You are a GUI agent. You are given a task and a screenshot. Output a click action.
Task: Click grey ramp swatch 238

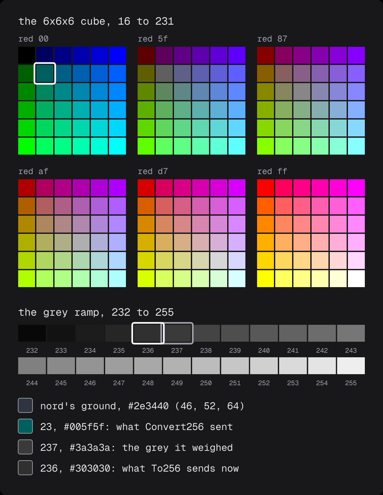tap(206, 333)
